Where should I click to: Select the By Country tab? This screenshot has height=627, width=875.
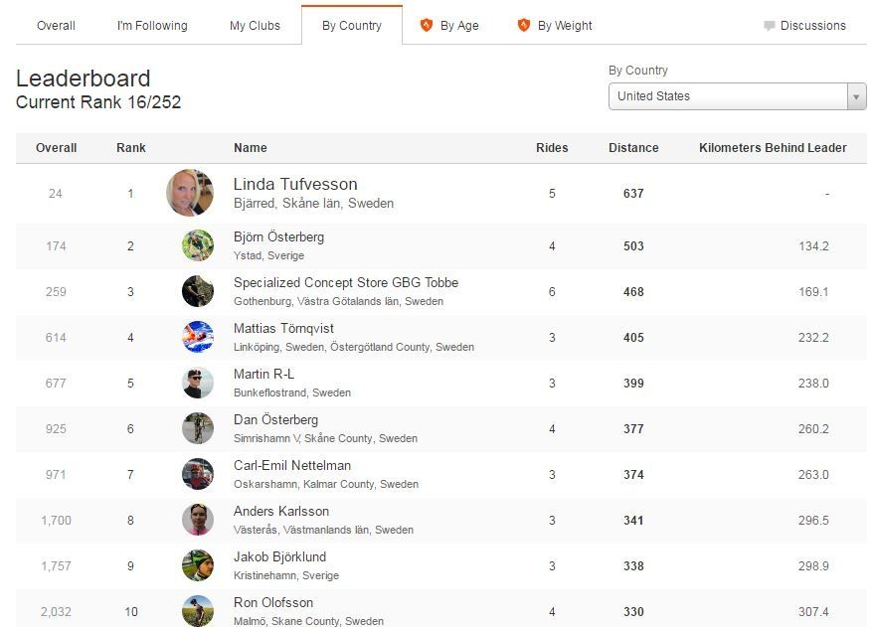point(352,26)
